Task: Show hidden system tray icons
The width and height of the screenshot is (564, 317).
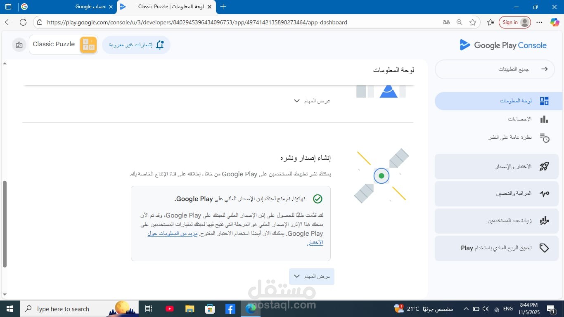Action: (x=466, y=309)
